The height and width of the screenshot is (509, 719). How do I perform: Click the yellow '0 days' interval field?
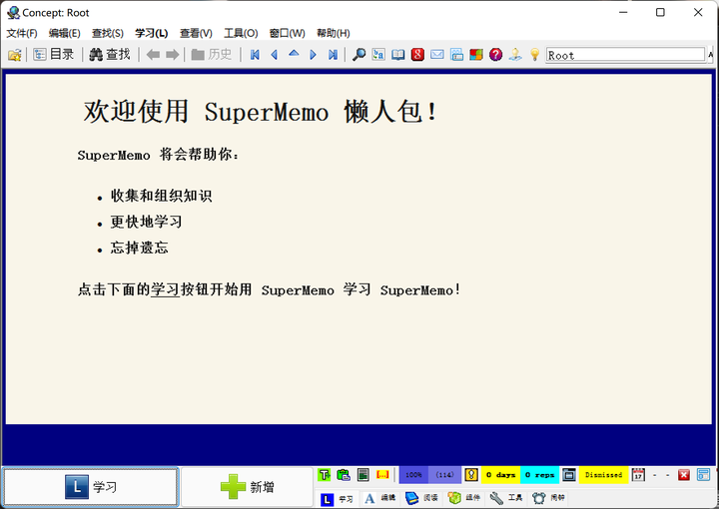tap(500, 475)
